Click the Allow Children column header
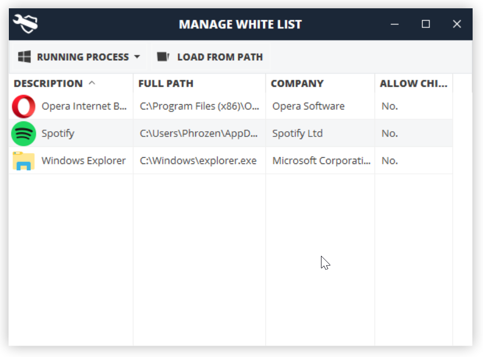 (x=413, y=84)
